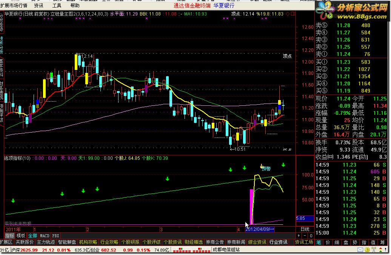The height and width of the screenshot is (255, 391).
Task: Open the 工具 menu
Action: (x=57, y=6)
